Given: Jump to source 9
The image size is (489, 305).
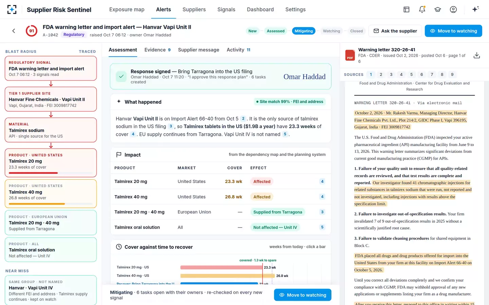Looking at the screenshot, I should 452,75.
